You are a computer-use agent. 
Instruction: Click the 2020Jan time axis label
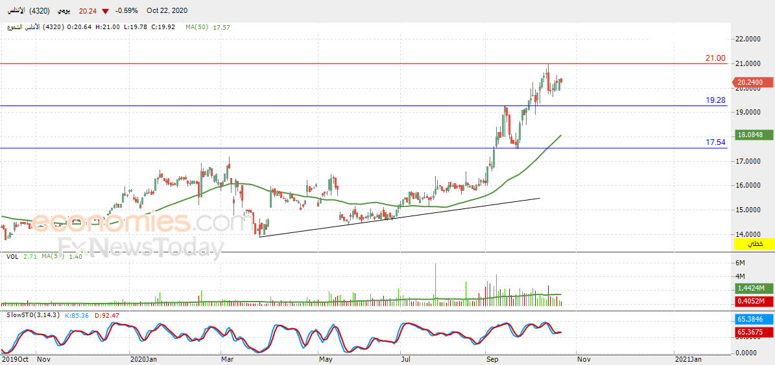coord(143,360)
